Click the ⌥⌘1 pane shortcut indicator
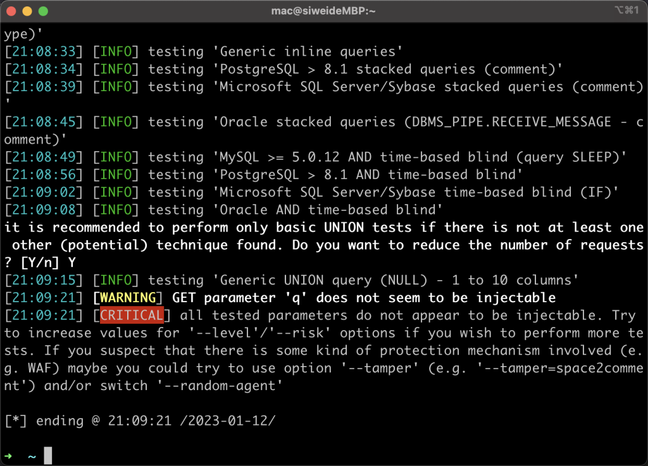The width and height of the screenshot is (648, 466). tap(626, 10)
